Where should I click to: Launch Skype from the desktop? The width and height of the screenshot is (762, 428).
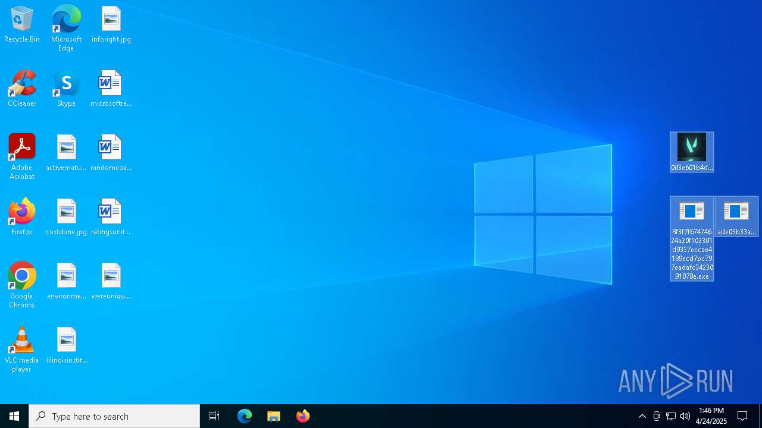(x=66, y=89)
